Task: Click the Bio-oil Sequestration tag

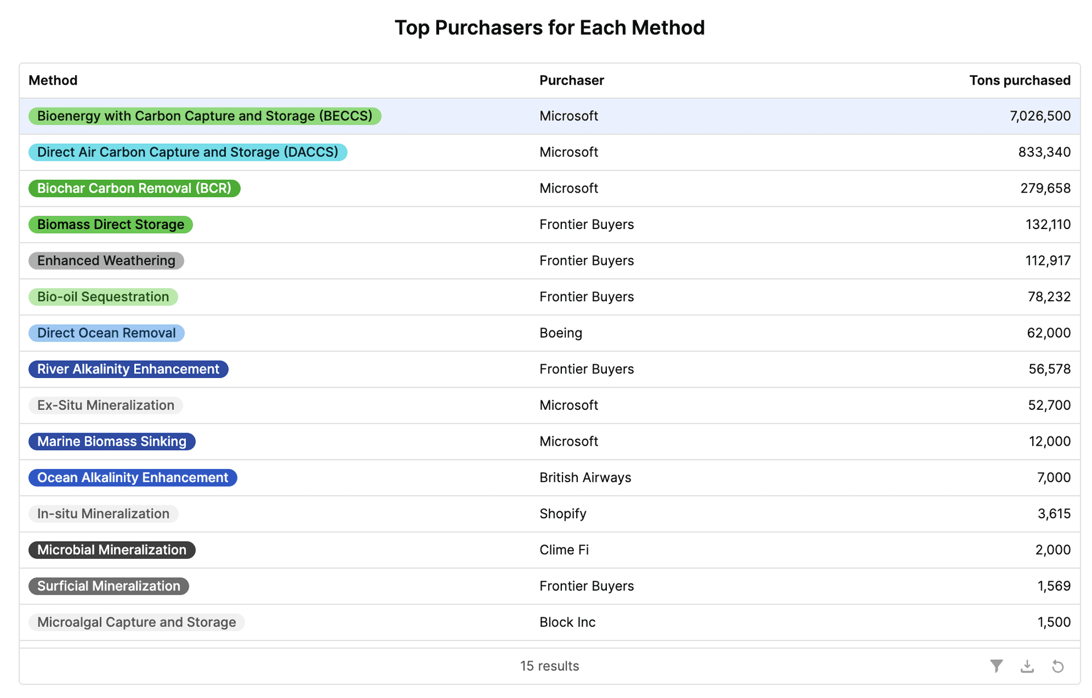Action: click(x=103, y=297)
